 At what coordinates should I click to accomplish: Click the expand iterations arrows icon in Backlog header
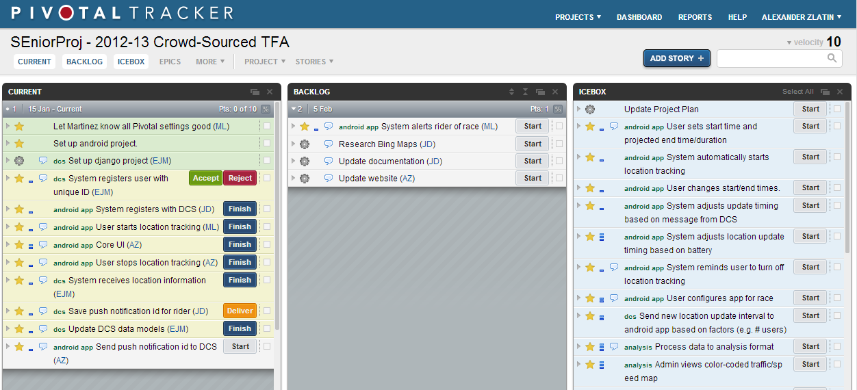point(511,92)
